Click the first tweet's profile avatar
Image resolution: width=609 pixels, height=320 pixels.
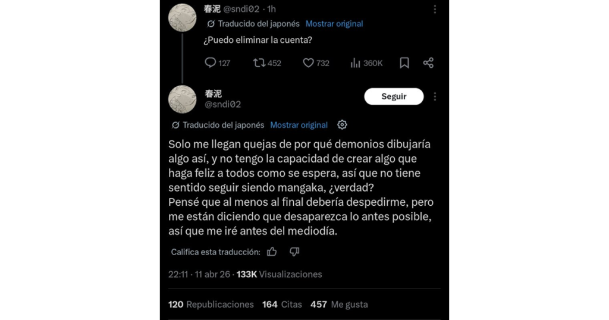[x=183, y=17]
